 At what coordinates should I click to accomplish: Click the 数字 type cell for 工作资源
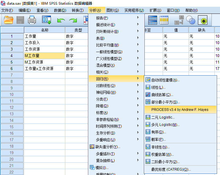pyautogui.click(x=77, y=49)
